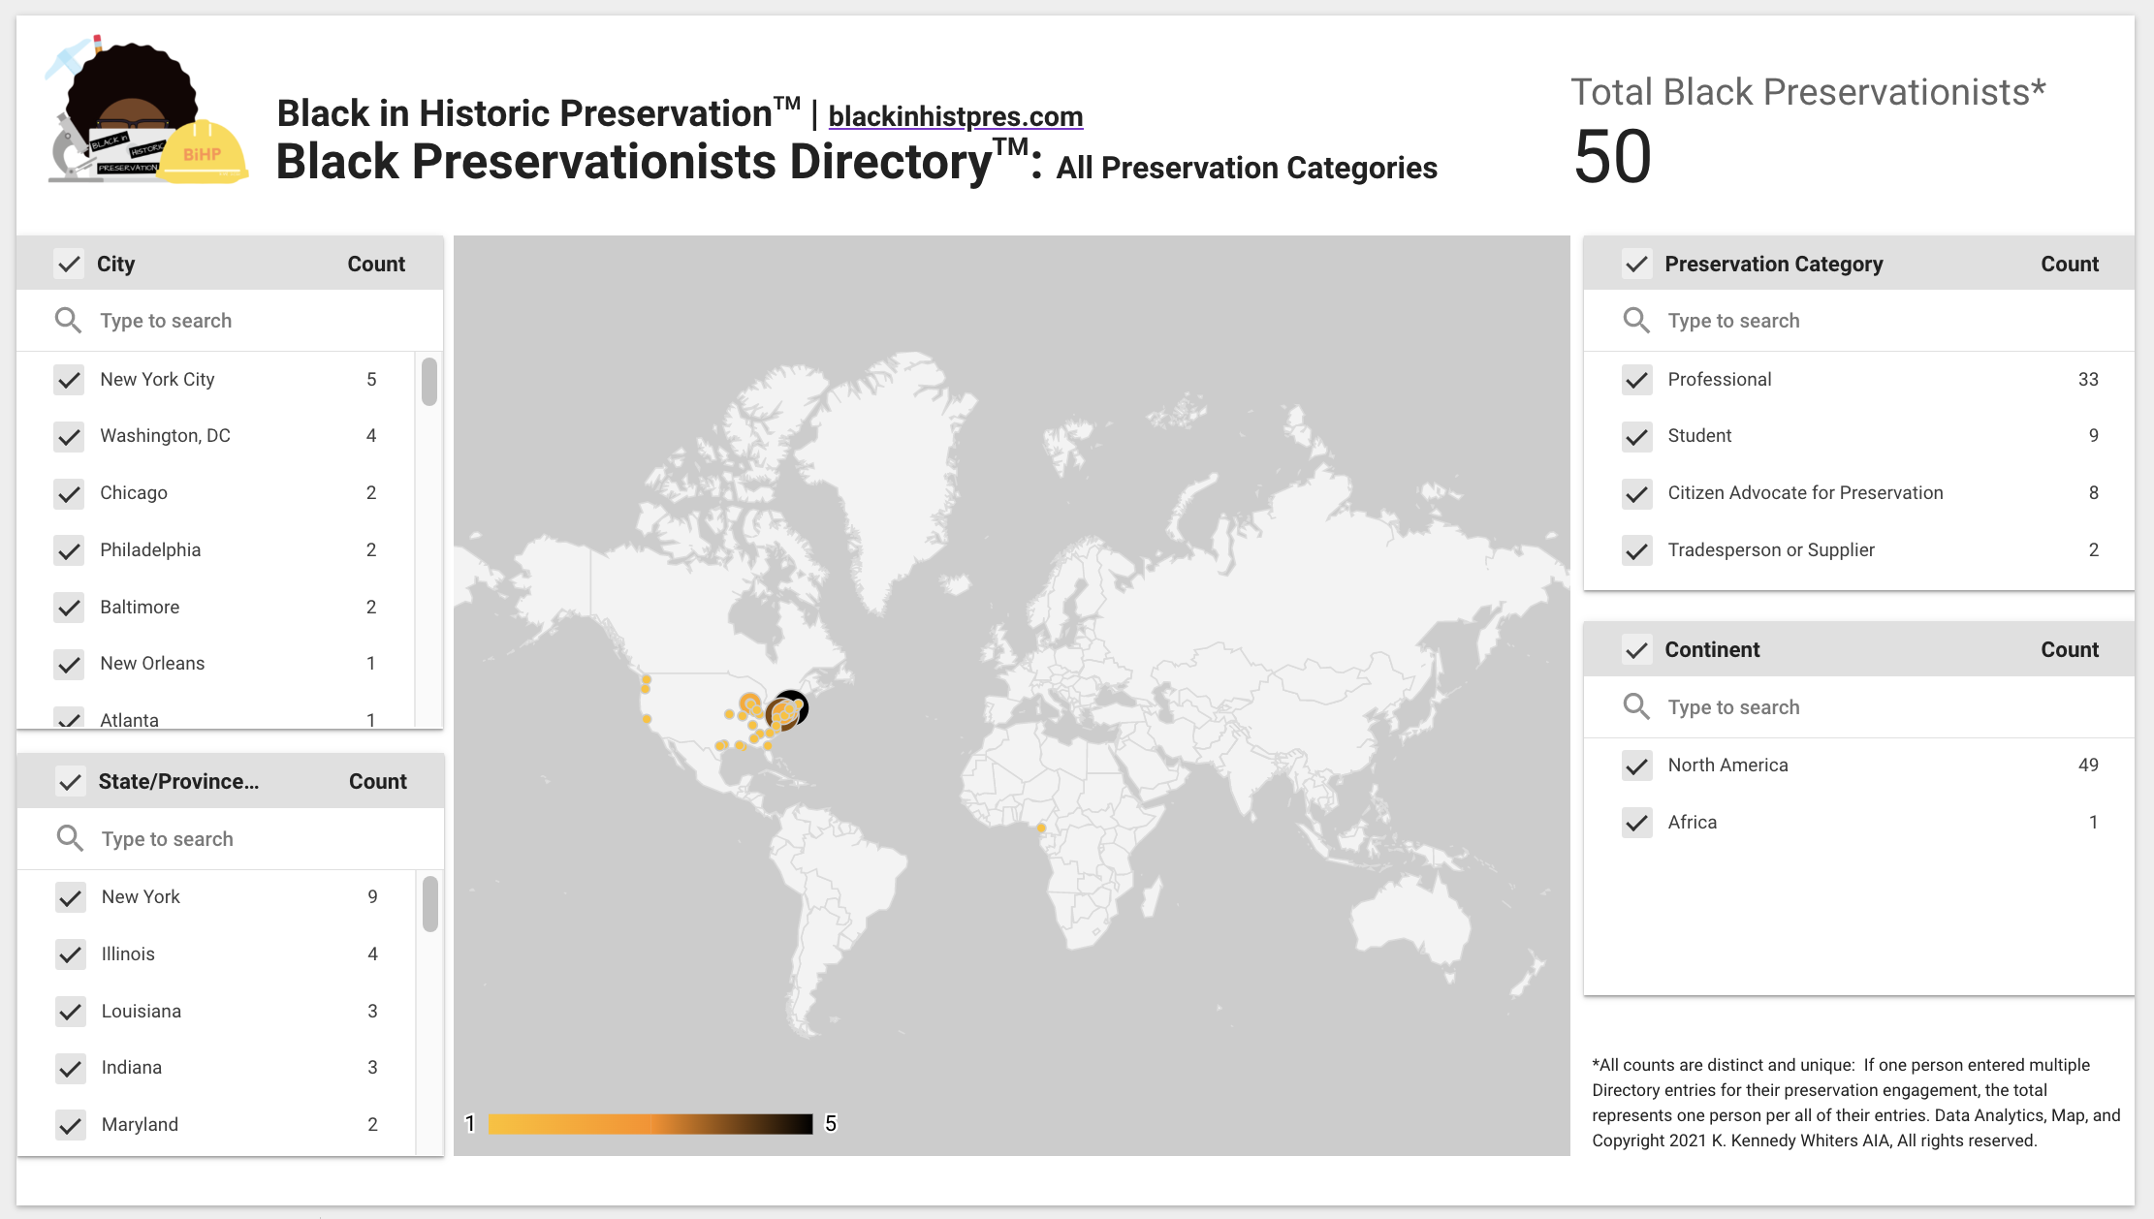Select the Chicago city row
Image resolution: width=2154 pixels, height=1219 pixels.
(134, 493)
